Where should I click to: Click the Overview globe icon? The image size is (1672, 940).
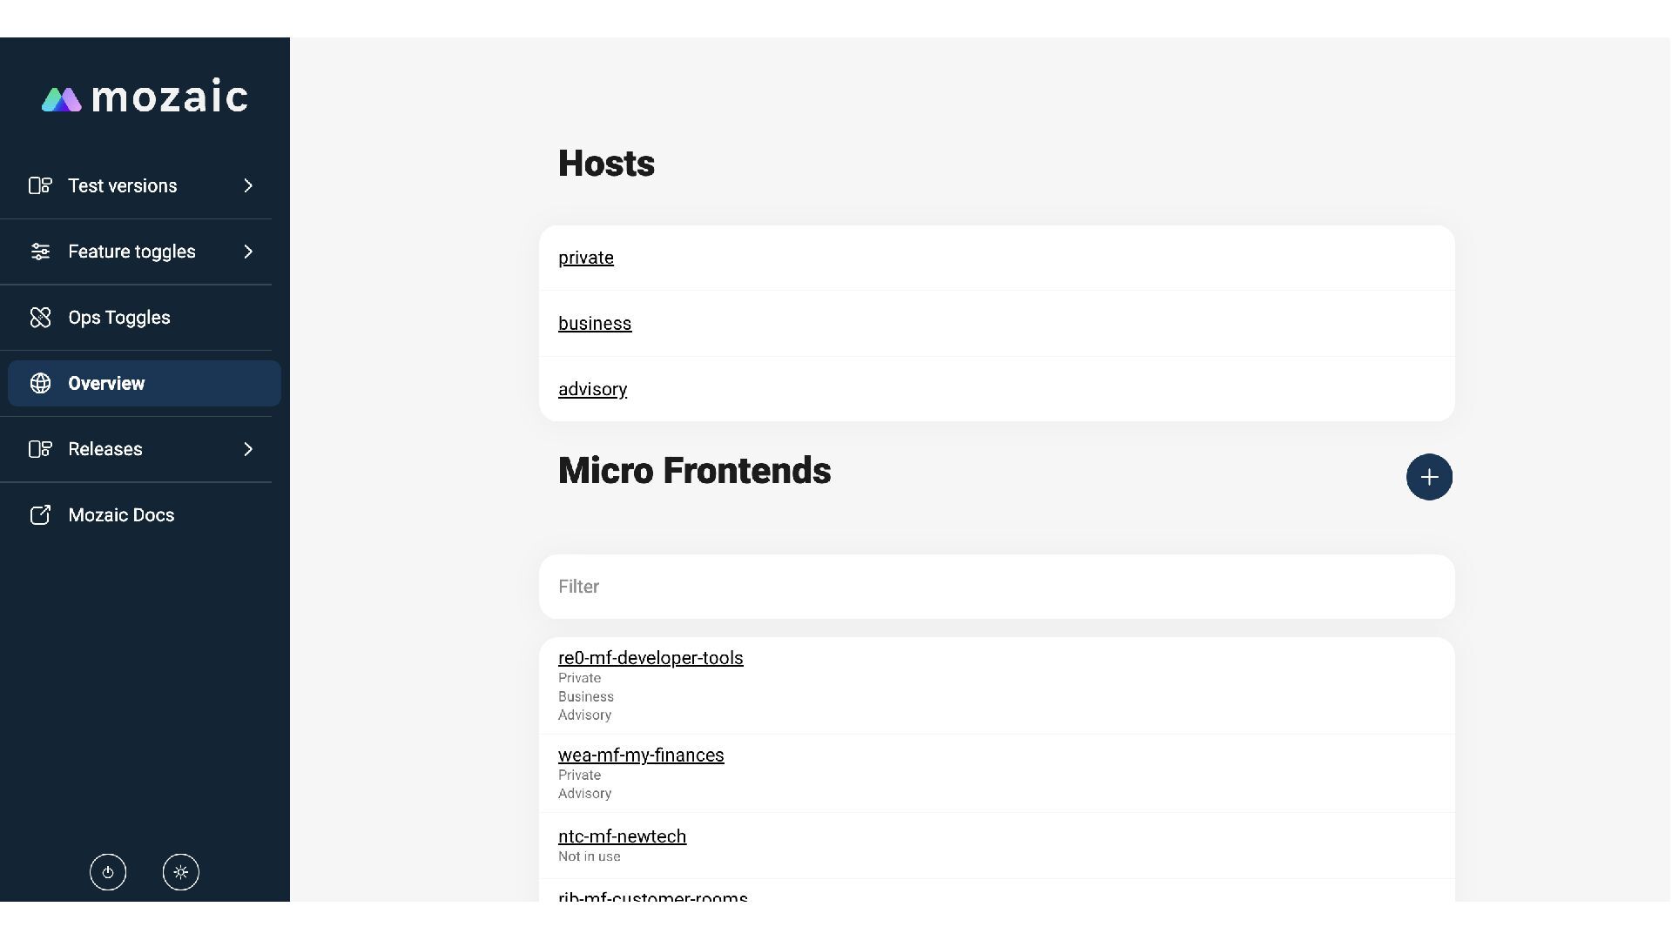coord(40,384)
